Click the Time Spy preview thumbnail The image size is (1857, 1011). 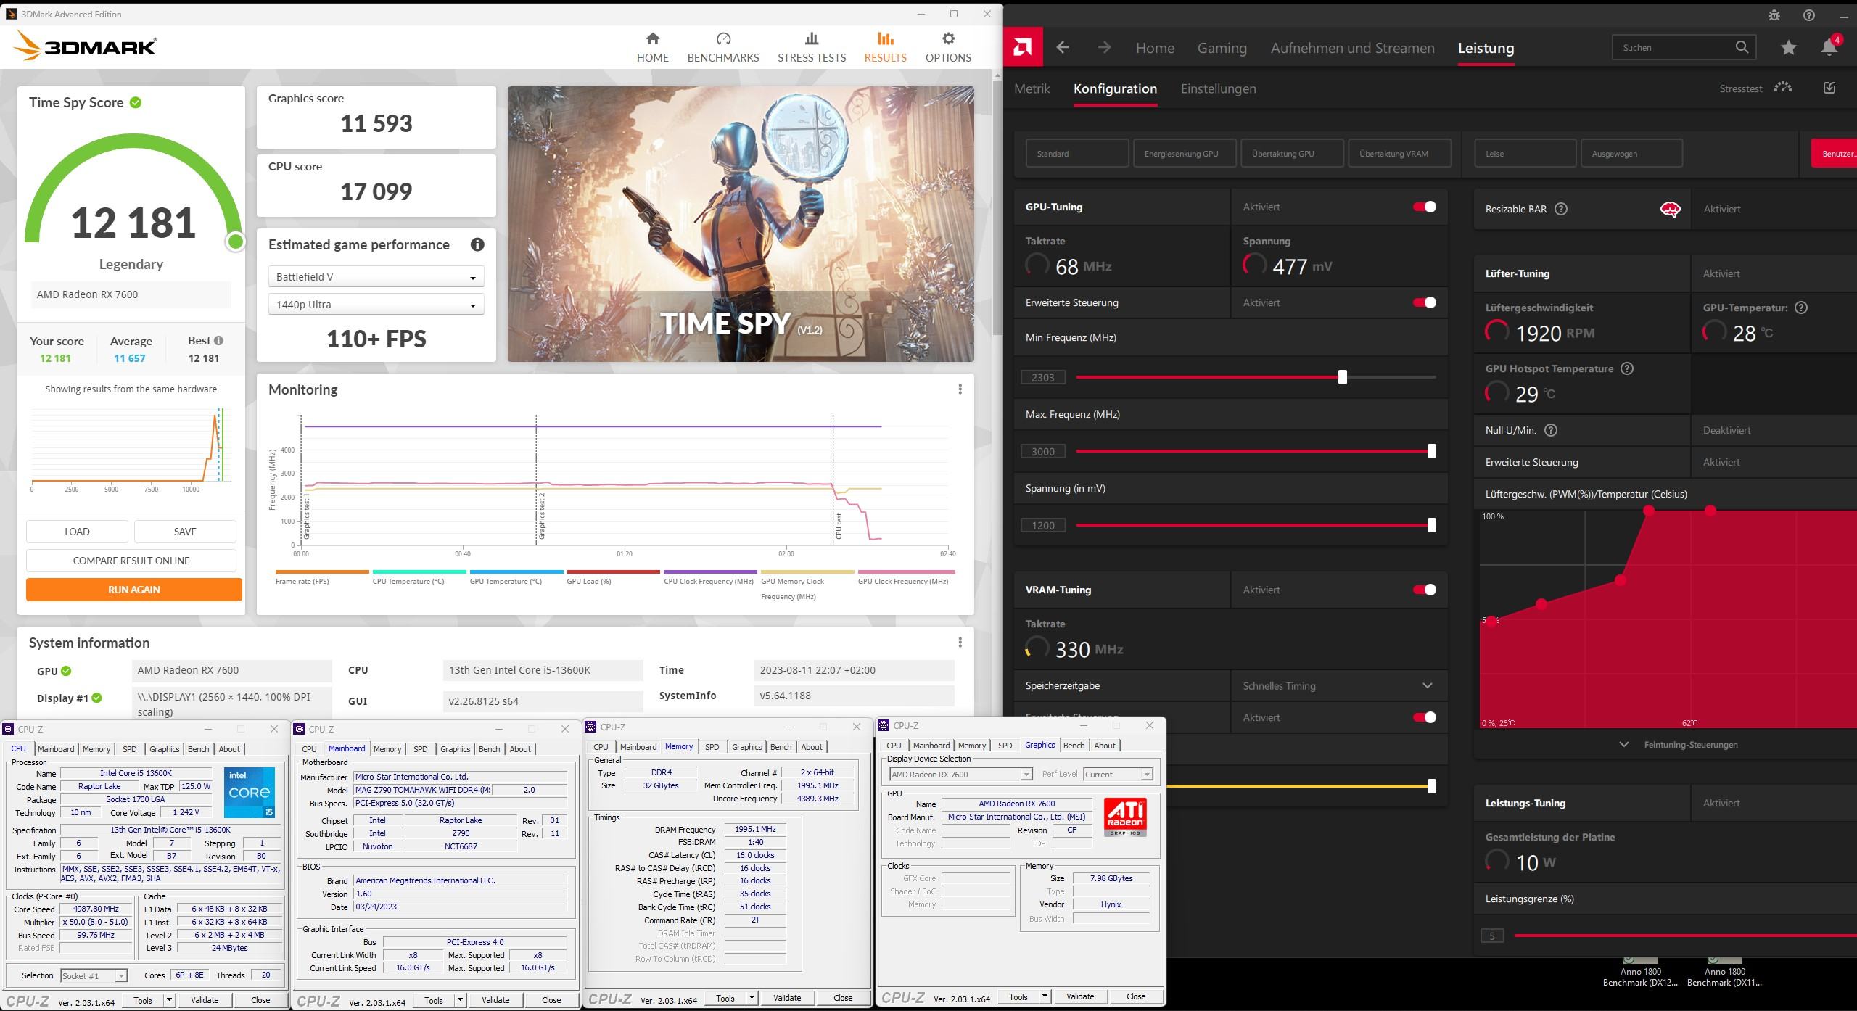(x=741, y=224)
